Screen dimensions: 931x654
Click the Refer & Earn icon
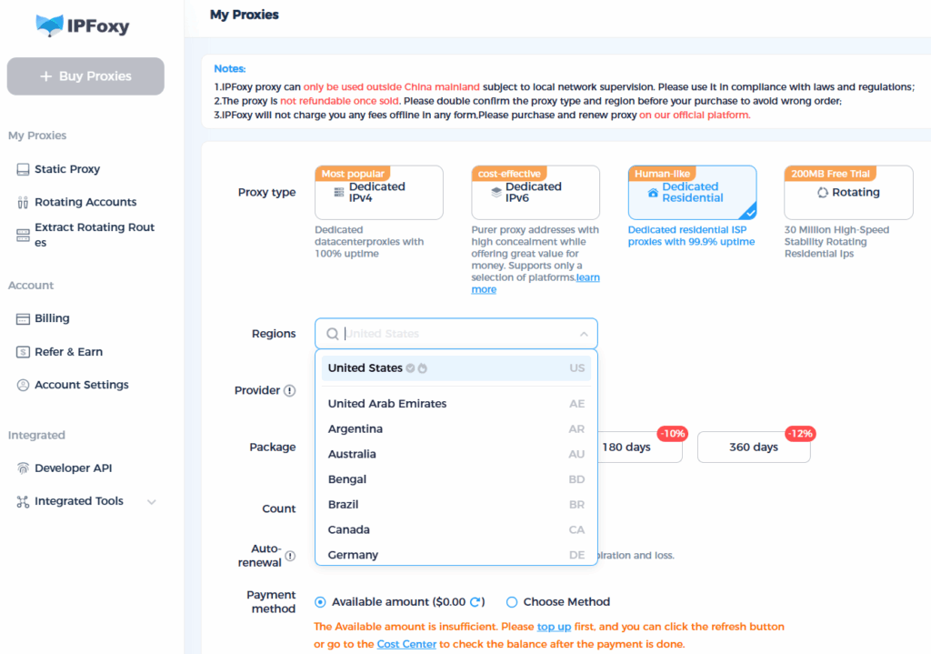[23, 352]
